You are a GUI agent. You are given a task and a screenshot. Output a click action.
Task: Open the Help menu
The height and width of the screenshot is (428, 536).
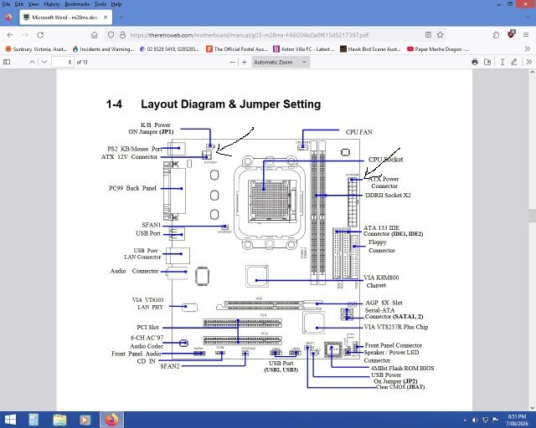click(116, 4)
